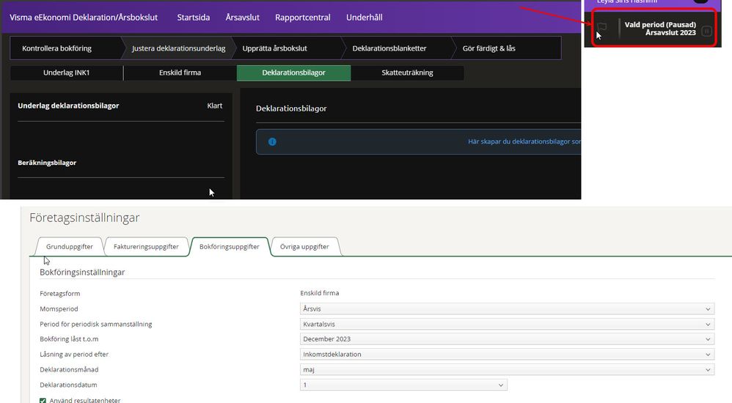Go to the Upprätta årsbokslut step
Viewport: 732px width, 403px height.
pyautogui.click(x=274, y=48)
